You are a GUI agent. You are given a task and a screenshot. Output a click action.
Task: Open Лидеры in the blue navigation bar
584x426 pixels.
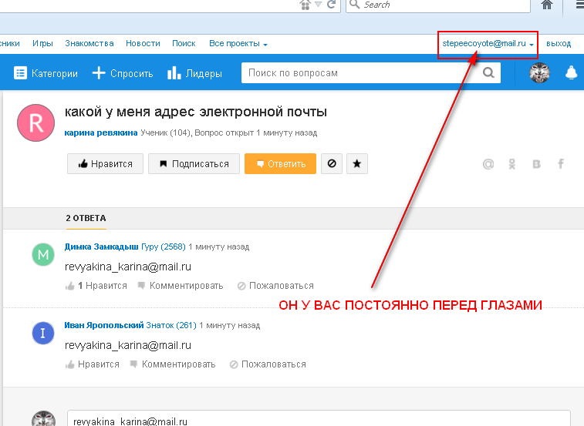(x=194, y=74)
